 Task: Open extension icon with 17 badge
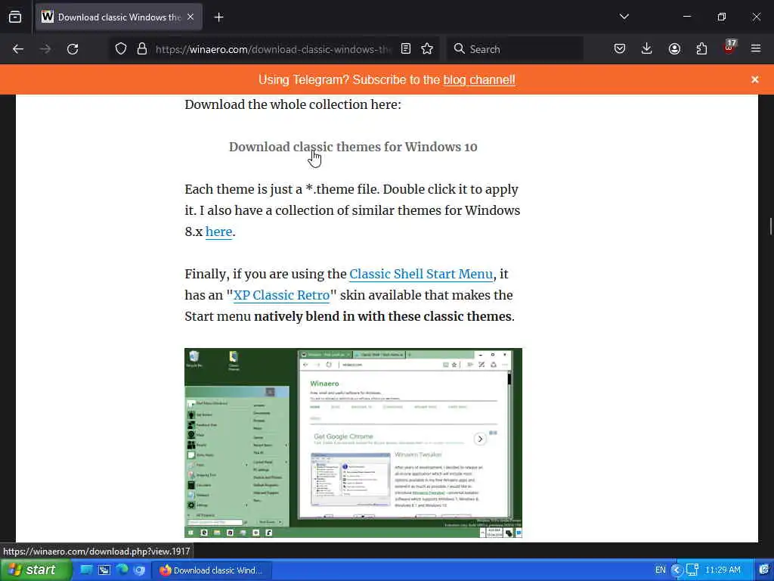(x=729, y=48)
